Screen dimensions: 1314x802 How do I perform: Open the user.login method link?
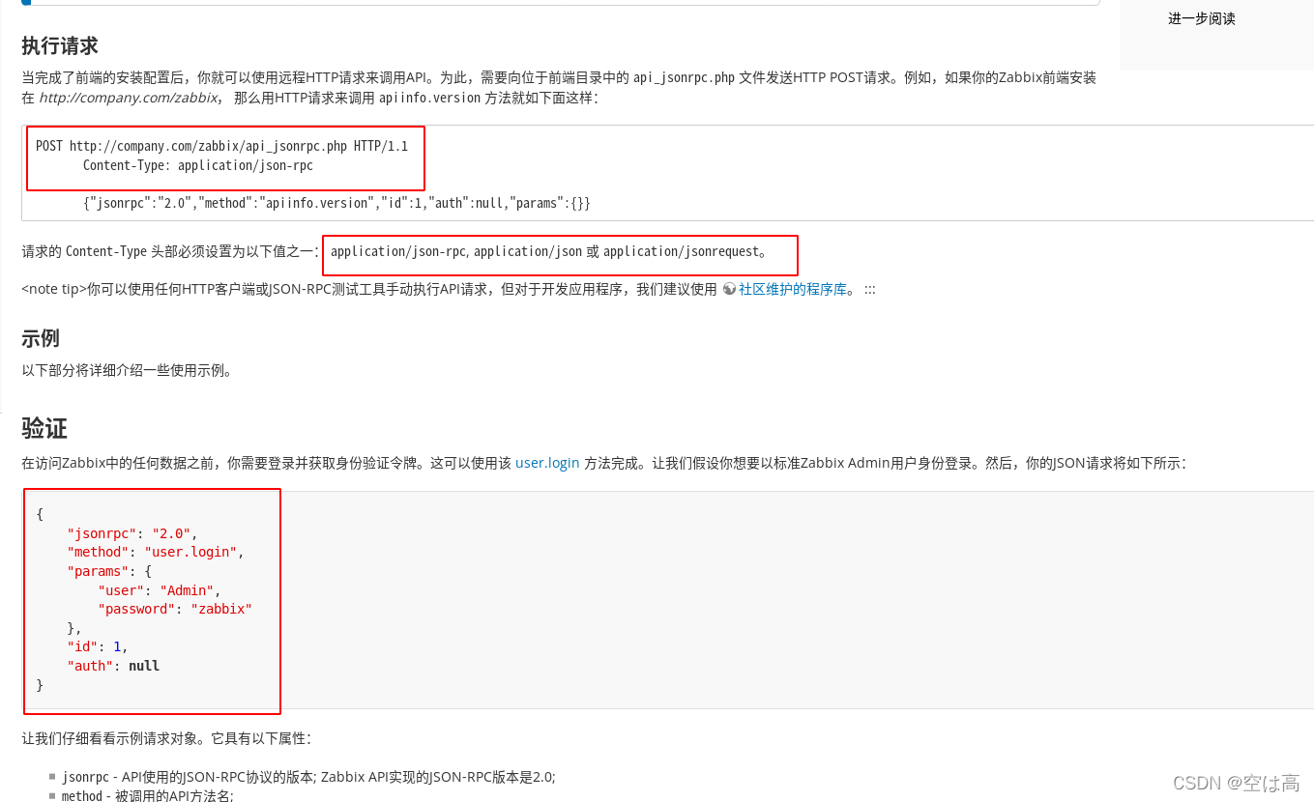point(547,463)
